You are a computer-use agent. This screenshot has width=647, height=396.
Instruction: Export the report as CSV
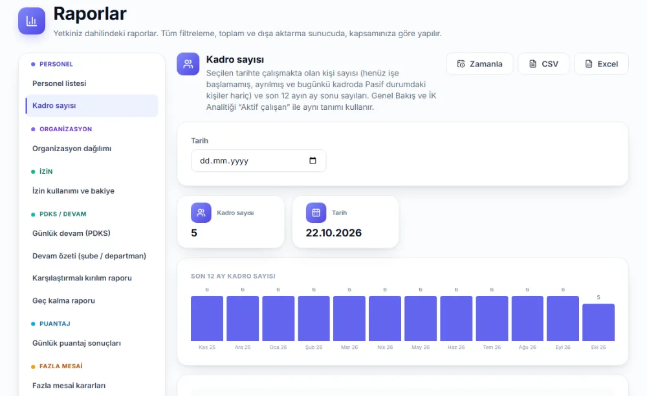coord(543,64)
